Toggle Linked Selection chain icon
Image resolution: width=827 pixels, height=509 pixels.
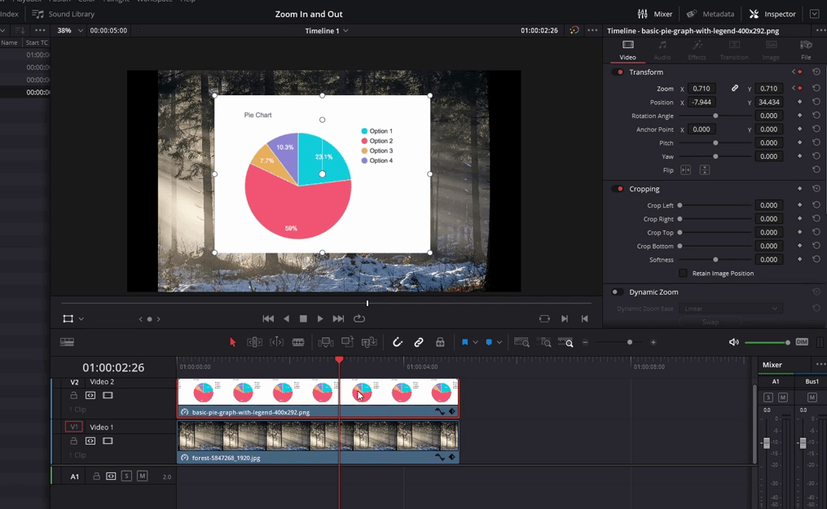point(419,343)
